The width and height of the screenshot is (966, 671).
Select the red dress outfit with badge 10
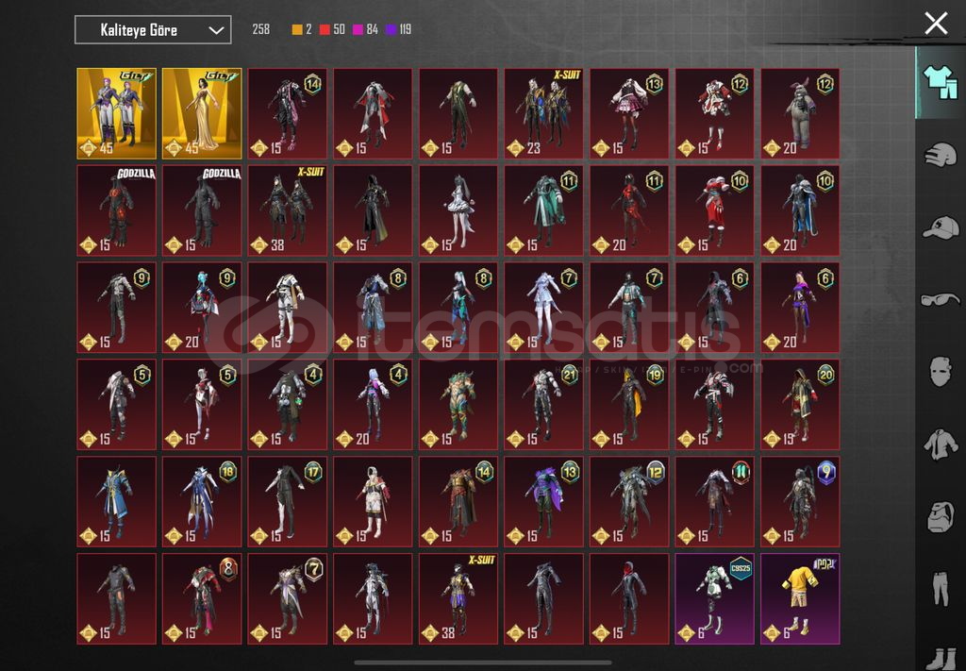[715, 210]
